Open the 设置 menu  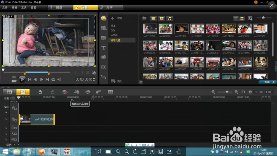[x=33, y=7]
